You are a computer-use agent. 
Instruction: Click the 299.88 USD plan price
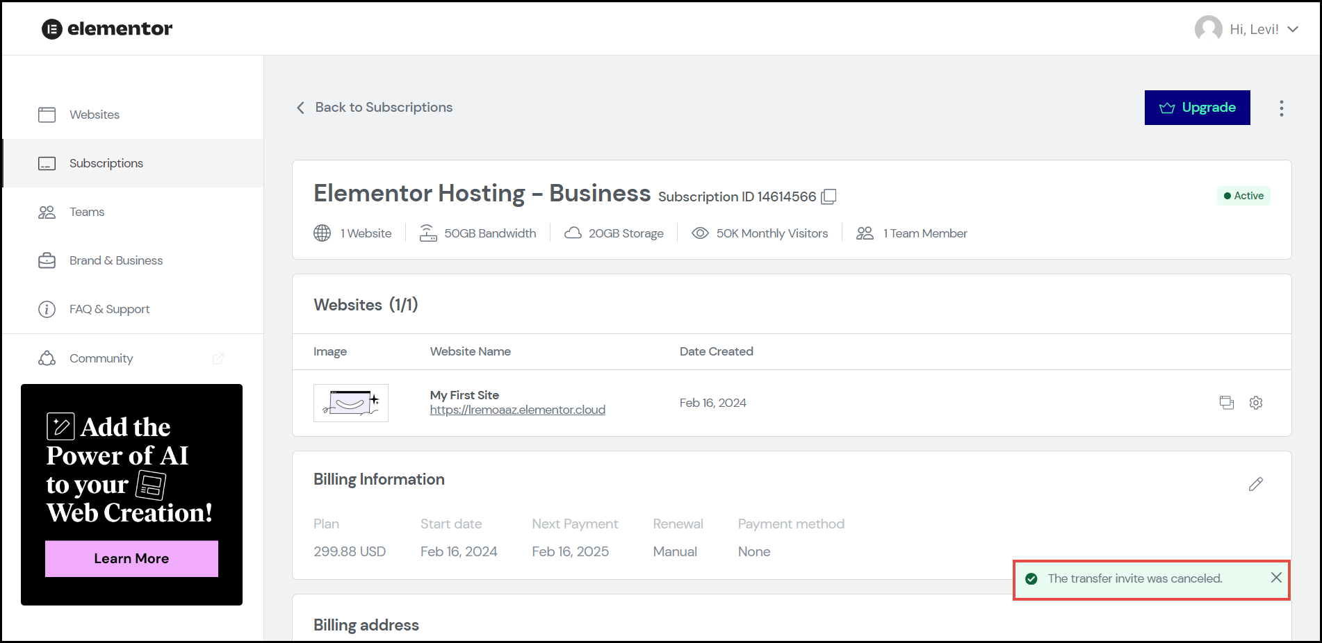pos(350,551)
